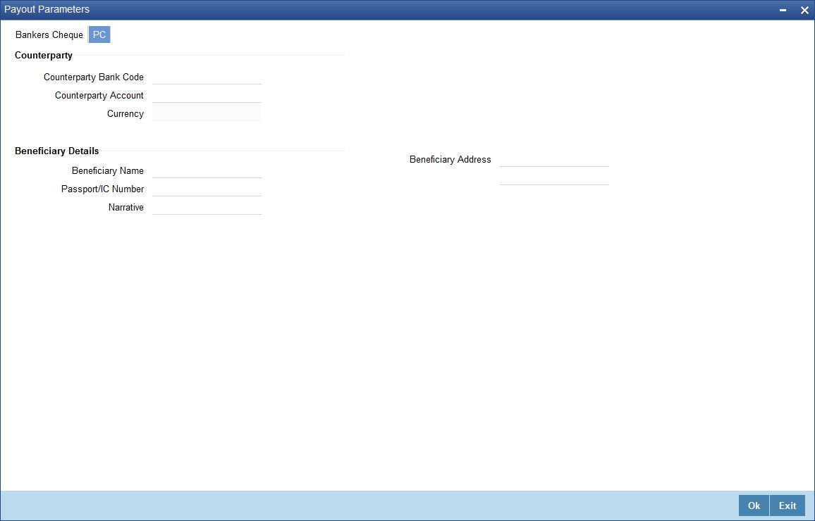Focus the Passport/IC Number field
The height and width of the screenshot is (521, 815).
click(x=207, y=189)
